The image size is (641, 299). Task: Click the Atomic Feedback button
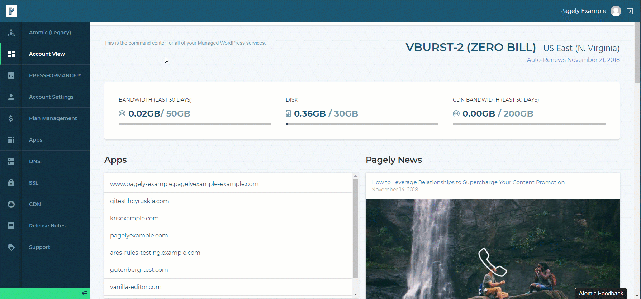point(601,293)
